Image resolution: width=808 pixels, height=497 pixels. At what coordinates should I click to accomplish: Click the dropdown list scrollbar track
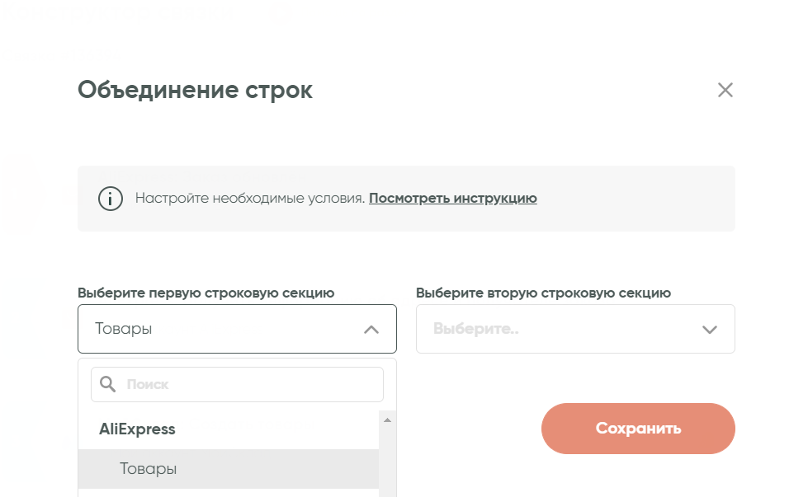[x=387, y=462]
